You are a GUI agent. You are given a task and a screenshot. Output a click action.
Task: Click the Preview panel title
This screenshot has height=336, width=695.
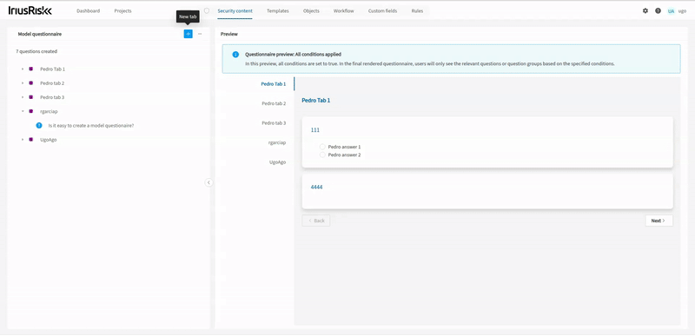coord(229,34)
